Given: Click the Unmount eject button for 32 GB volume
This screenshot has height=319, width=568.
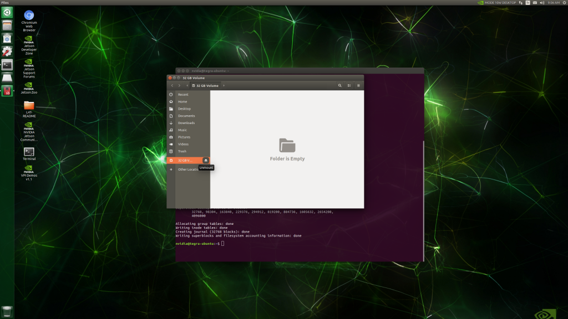Looking at the screenshot, I should pyautogui.click(x=206, y=161).
